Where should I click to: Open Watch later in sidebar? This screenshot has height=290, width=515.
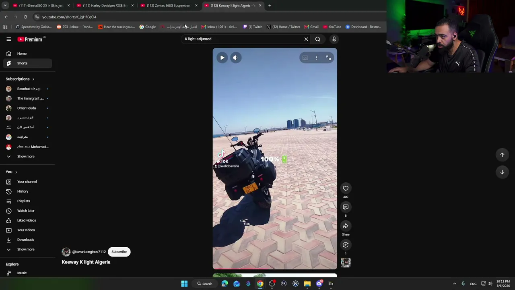pos(27,211)
